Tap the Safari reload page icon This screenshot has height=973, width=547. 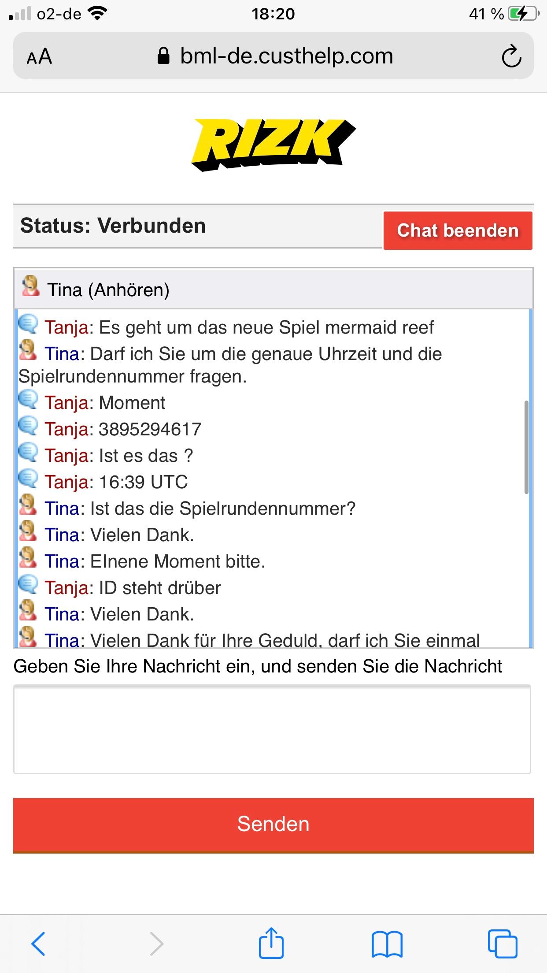[x=511, y=56]
